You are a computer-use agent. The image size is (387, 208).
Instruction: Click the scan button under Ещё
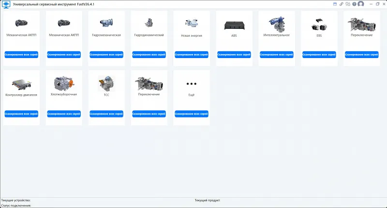tap(192, 114)
